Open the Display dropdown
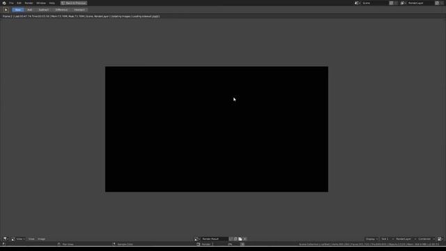 coord(371,239)
